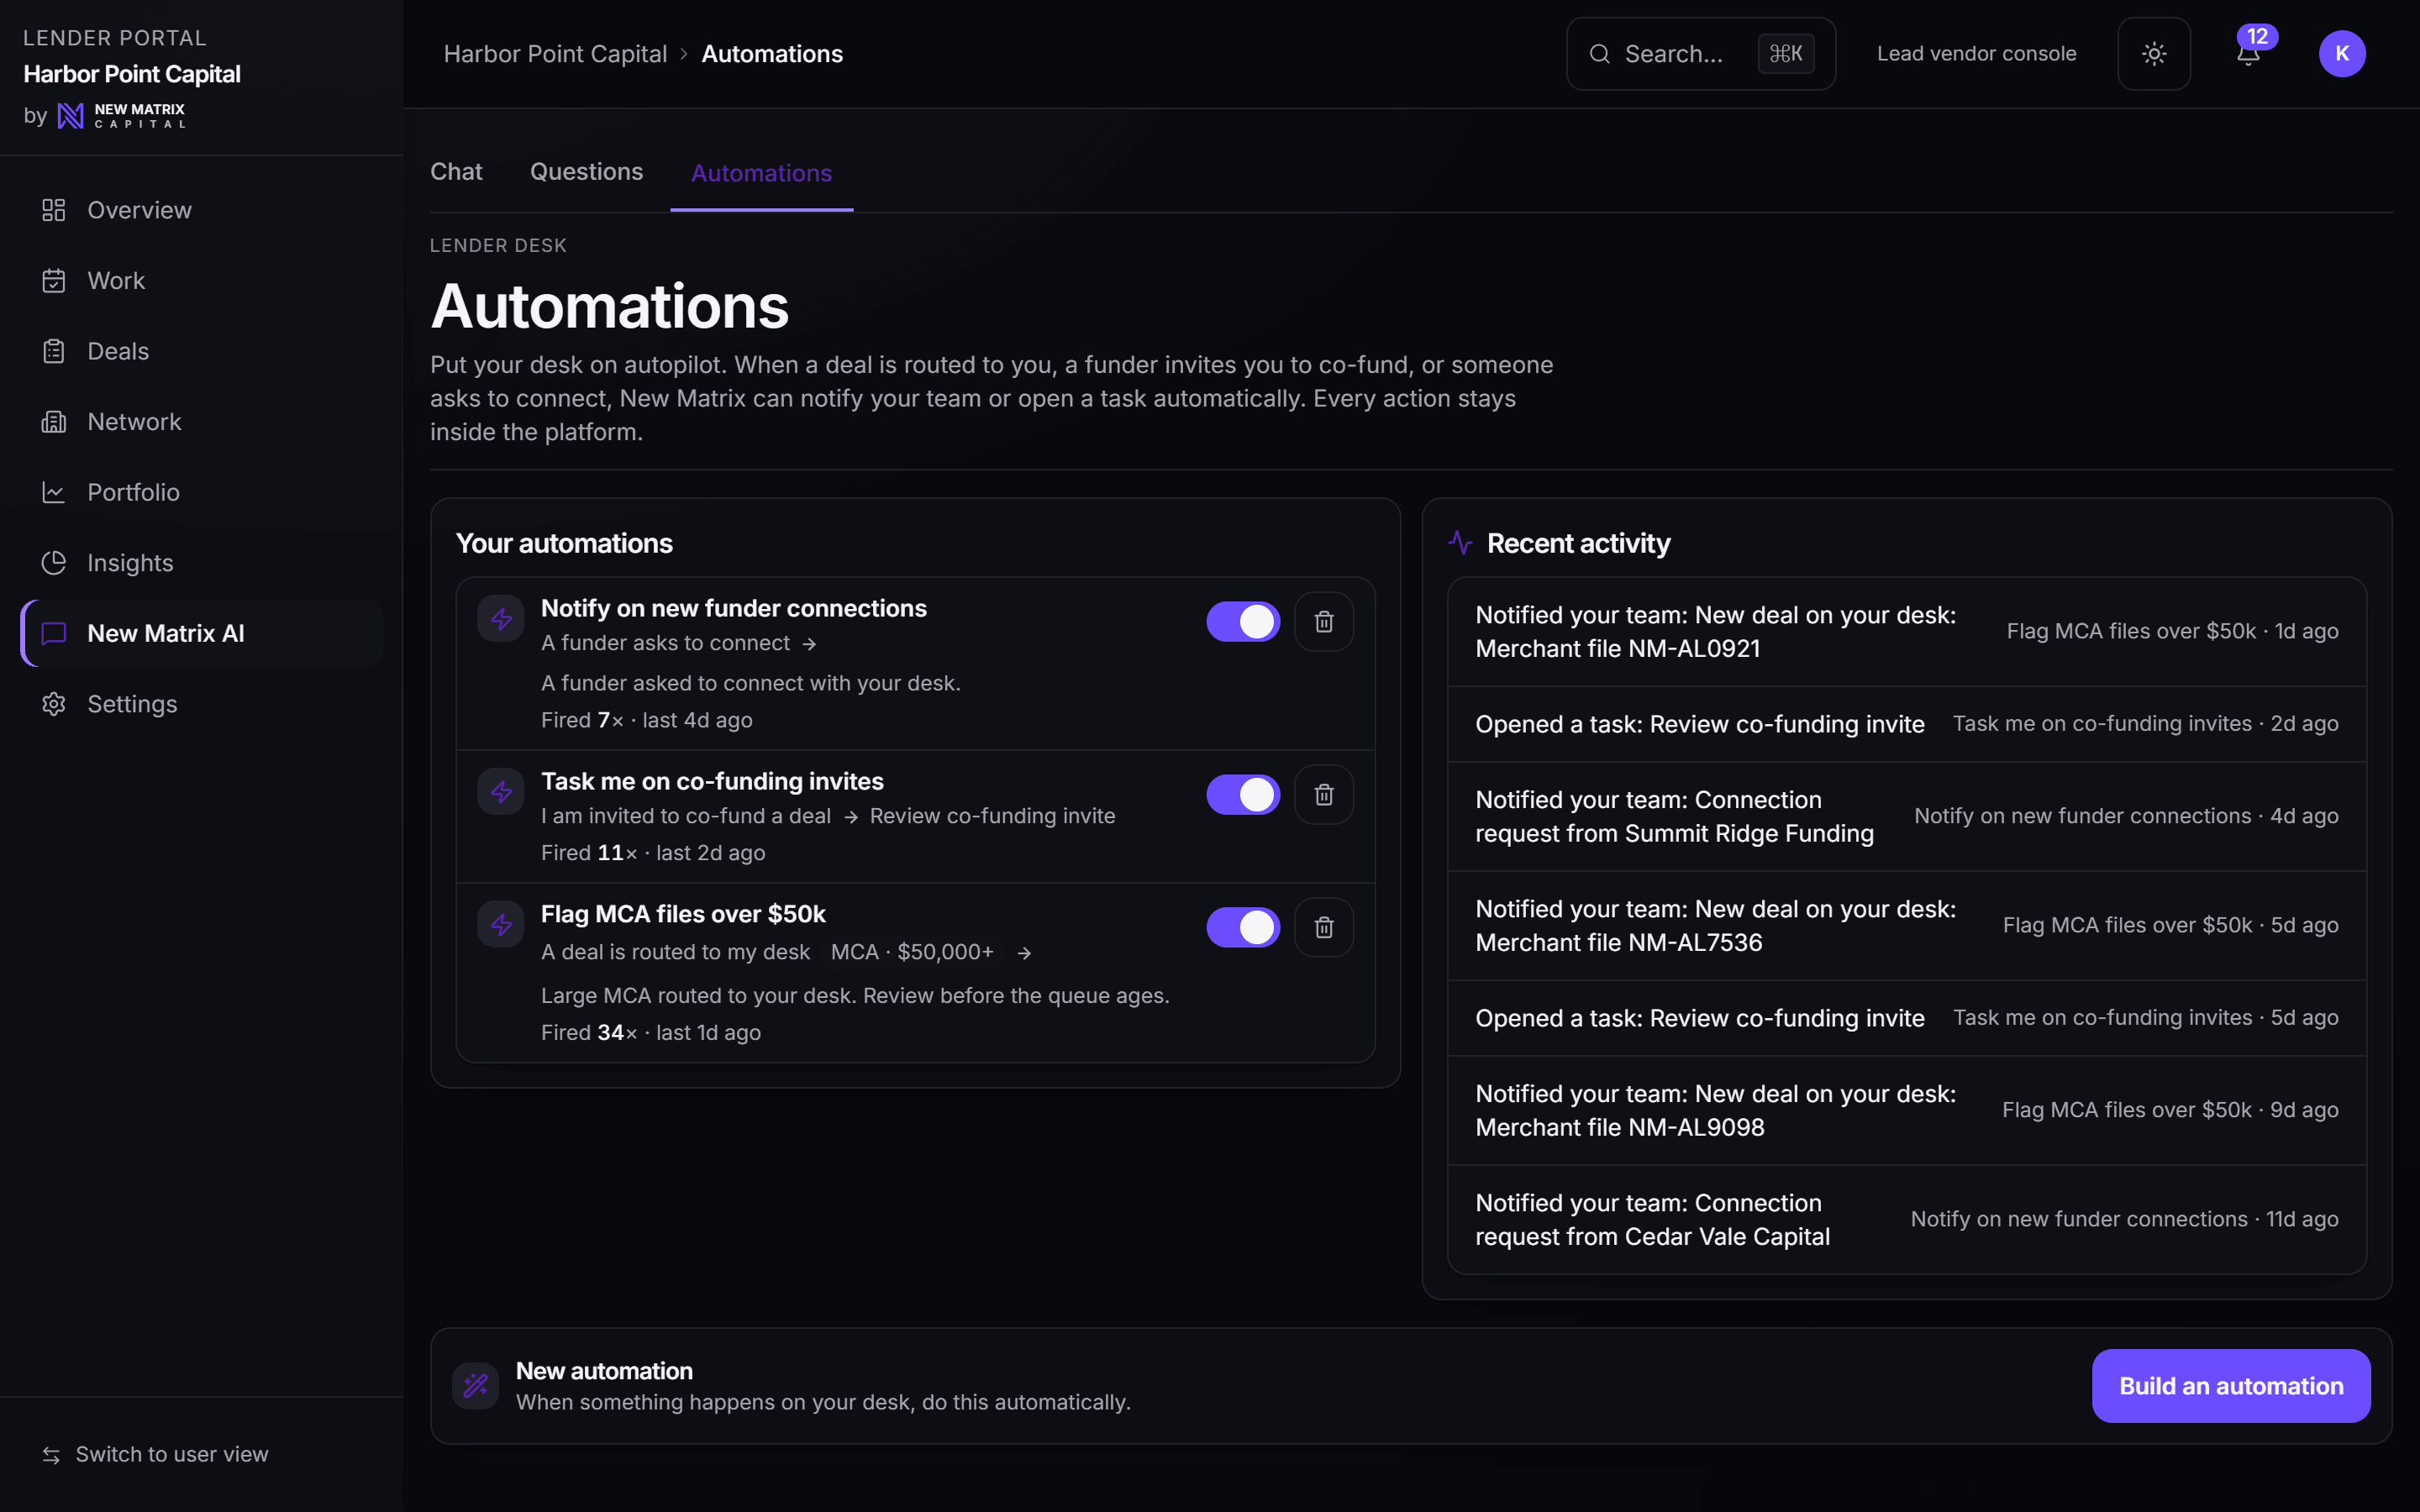The width and height of the screenshot is (2420, 1512).
Task: Click Fired 11× last 2d ago text
Action: (x=653, y=853)
